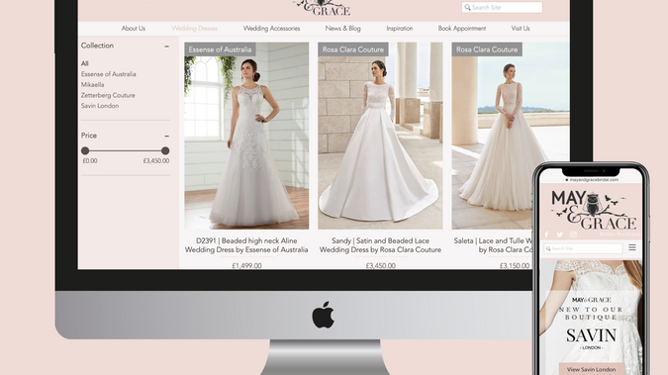Tap the Twitter icon on the phone
This screenshot has width=668, height=375.
click(x=559, y=234)
